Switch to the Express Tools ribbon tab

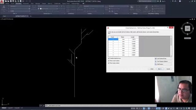point(66,4)
